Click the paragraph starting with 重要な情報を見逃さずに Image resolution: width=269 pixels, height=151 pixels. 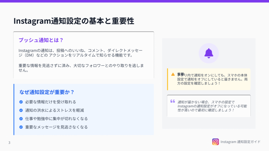81,68
